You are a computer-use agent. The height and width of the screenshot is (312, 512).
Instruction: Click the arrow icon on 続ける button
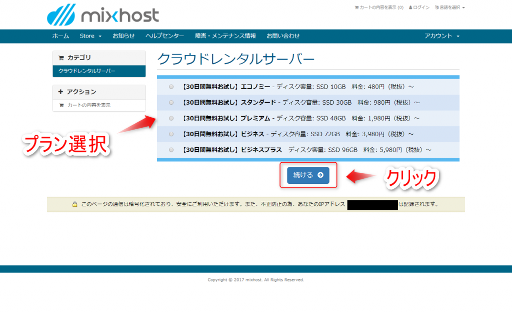(320, 175)
